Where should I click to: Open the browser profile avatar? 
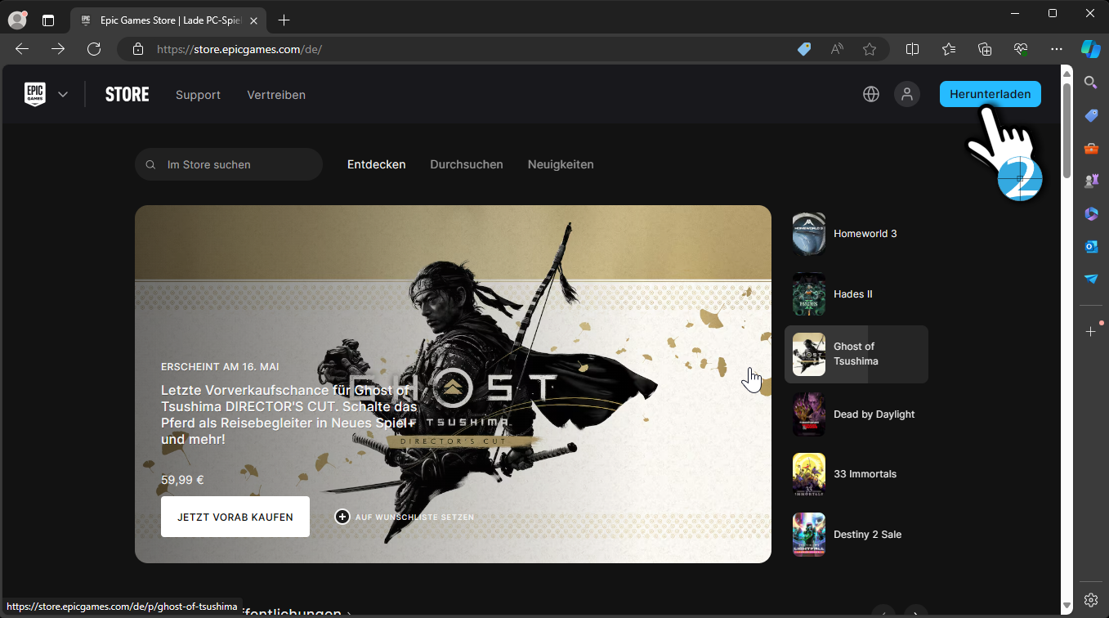click(17, 20)
